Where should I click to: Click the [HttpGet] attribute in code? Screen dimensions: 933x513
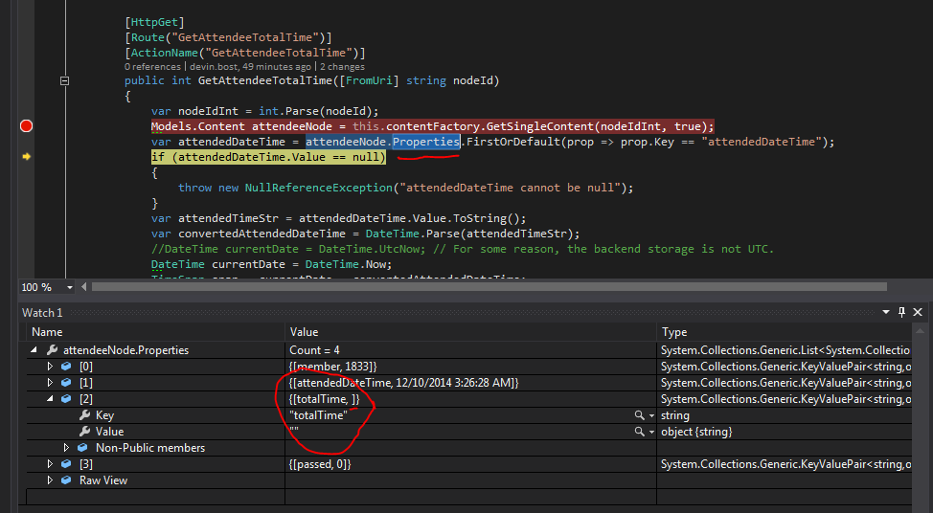pos(154,22)
